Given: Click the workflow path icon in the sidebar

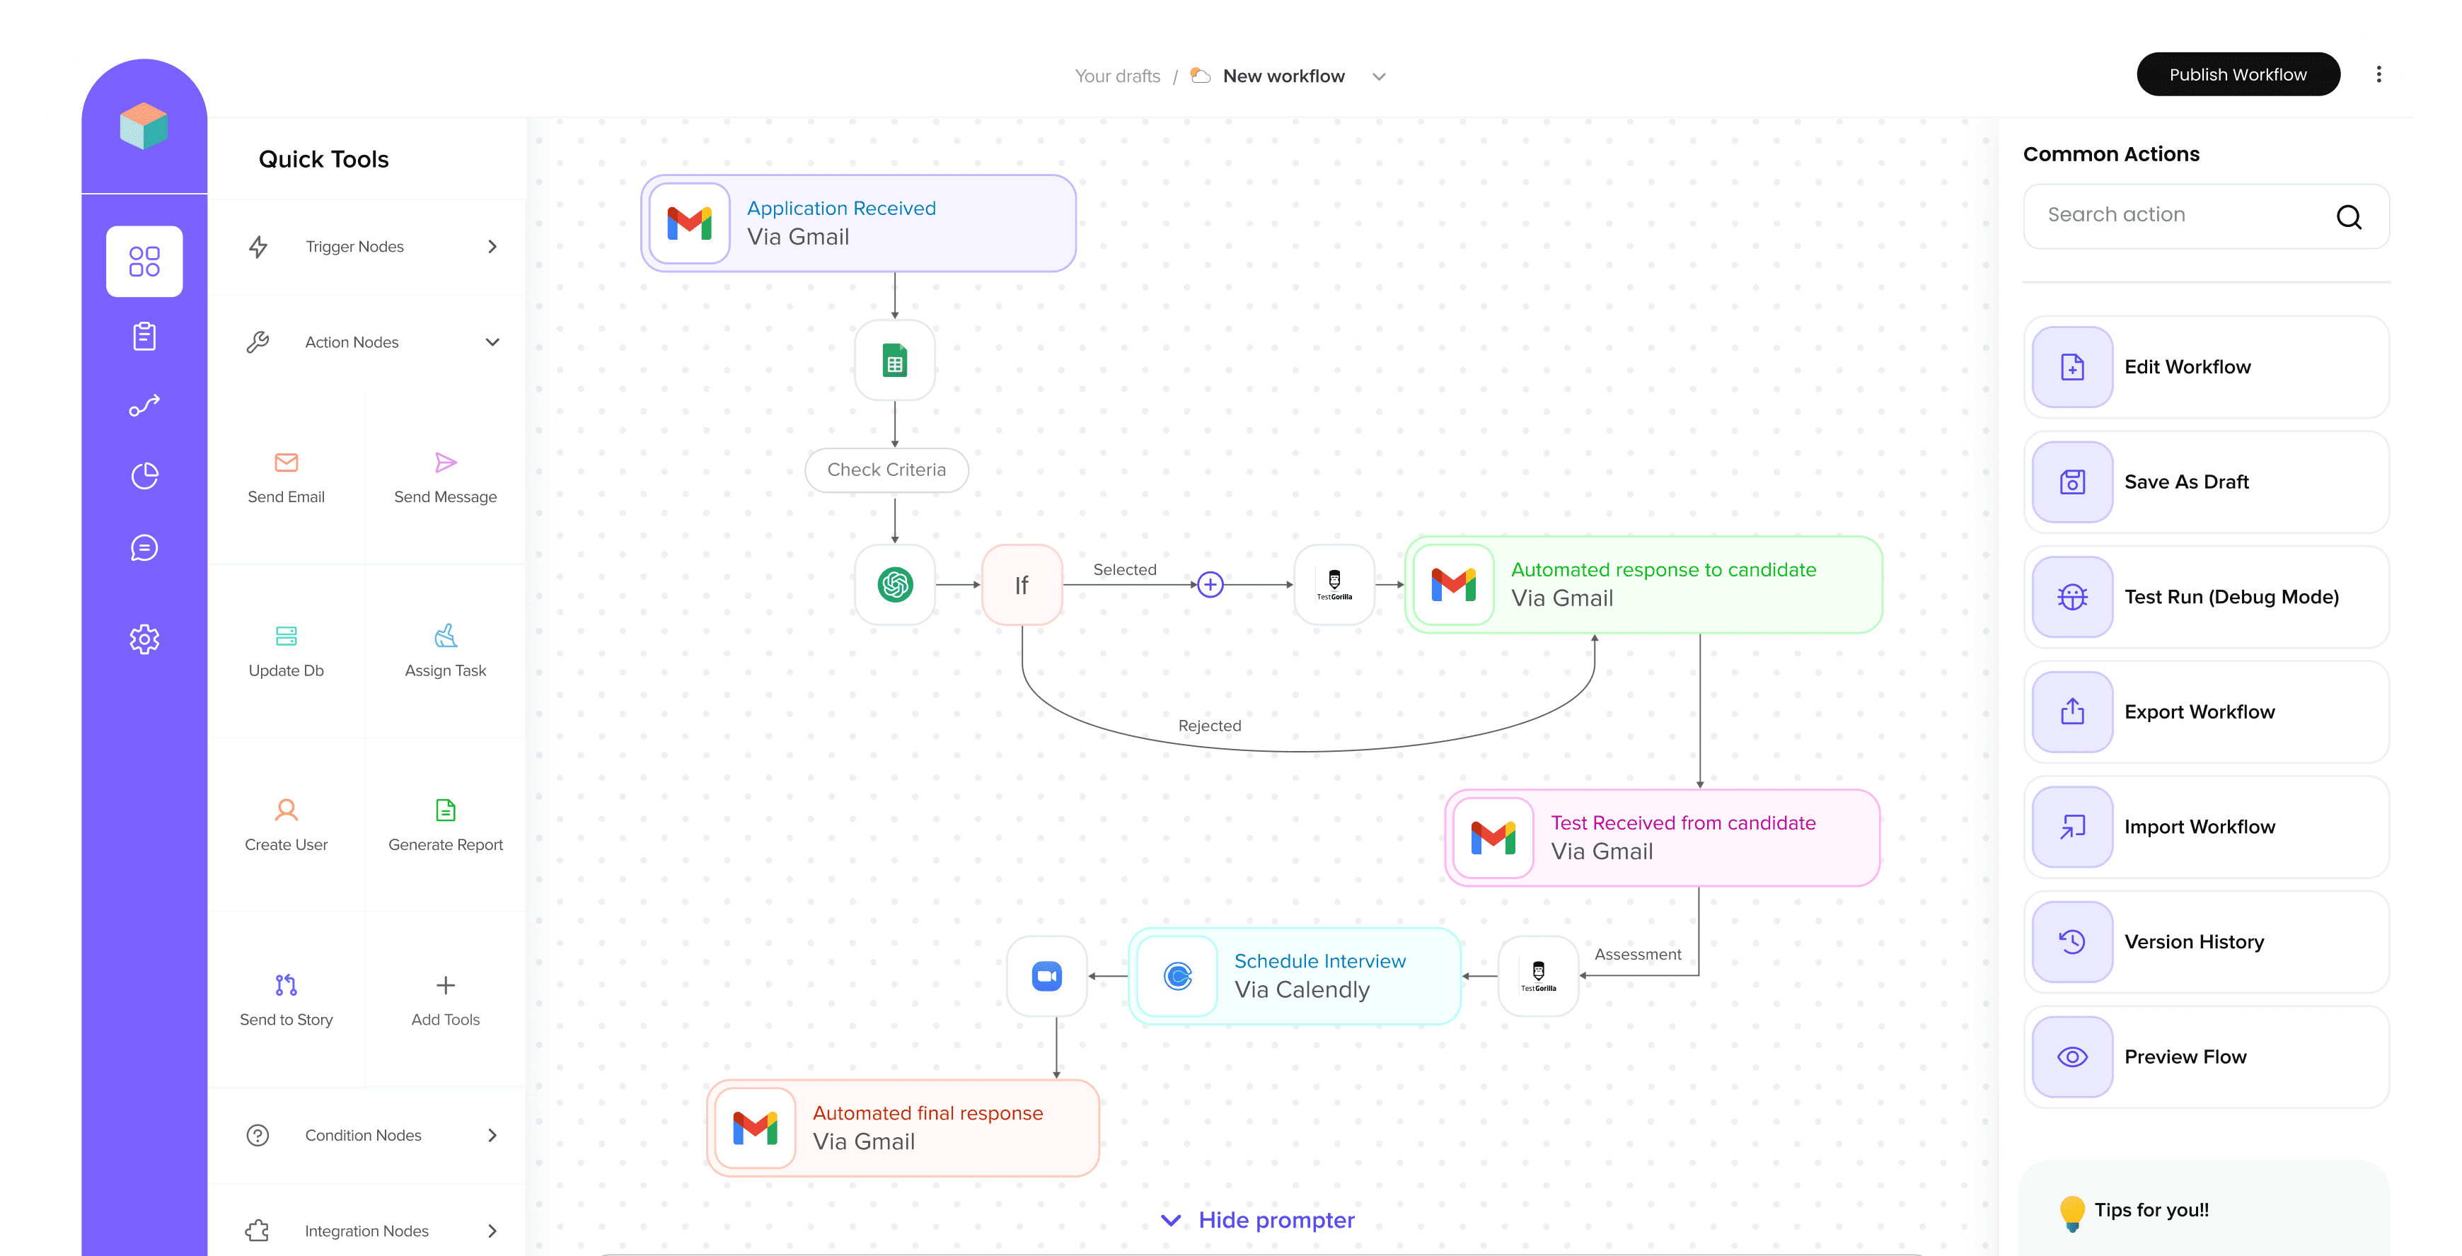Looking at the screenshot, I should (x=144, y=405).
